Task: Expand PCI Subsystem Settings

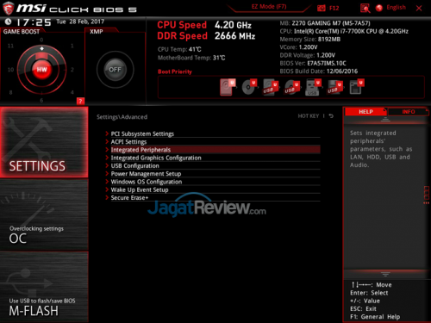Action: click(x=213, y=134)
